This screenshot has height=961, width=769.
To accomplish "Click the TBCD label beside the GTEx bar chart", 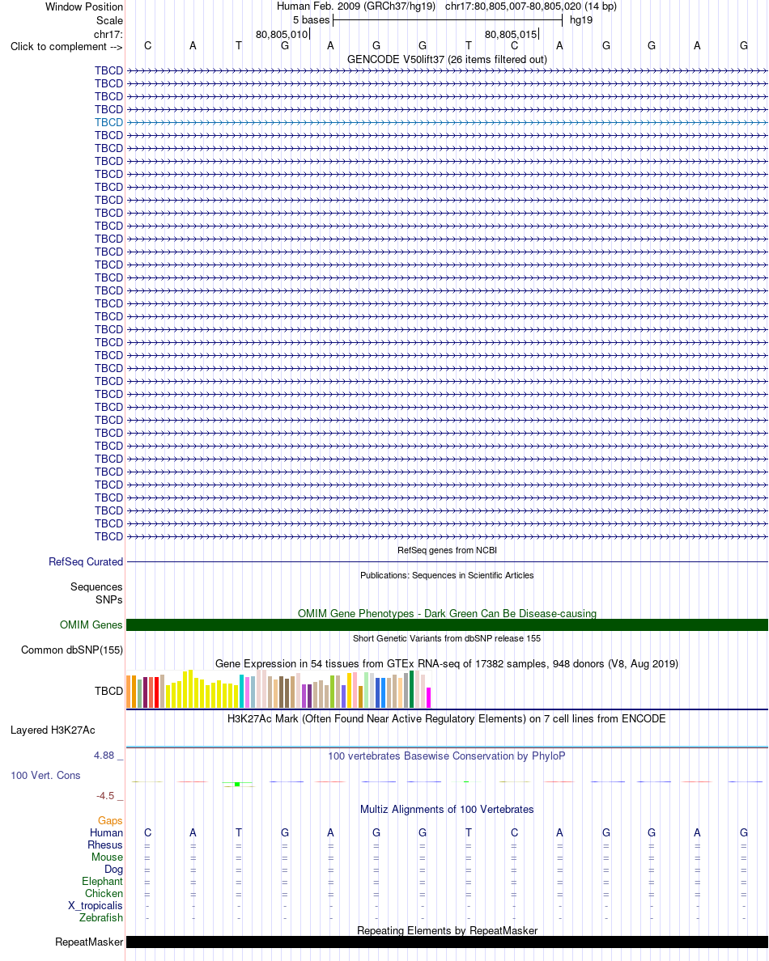I will click(108, 691).
